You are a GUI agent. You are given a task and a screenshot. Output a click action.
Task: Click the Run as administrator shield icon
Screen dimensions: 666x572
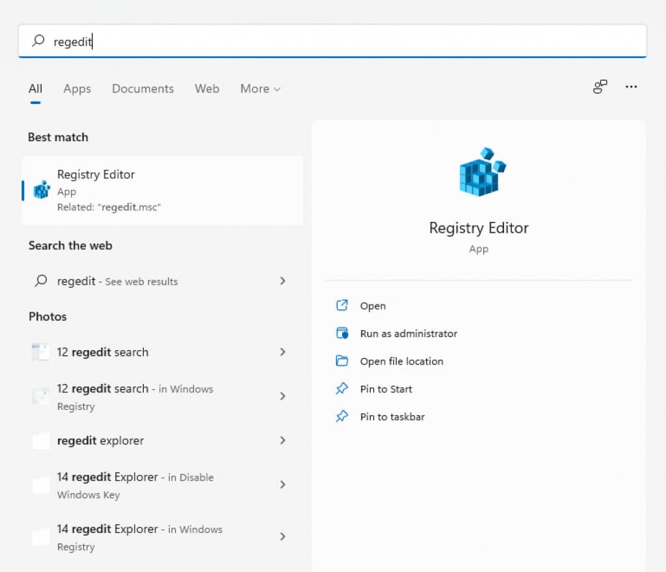342,333
